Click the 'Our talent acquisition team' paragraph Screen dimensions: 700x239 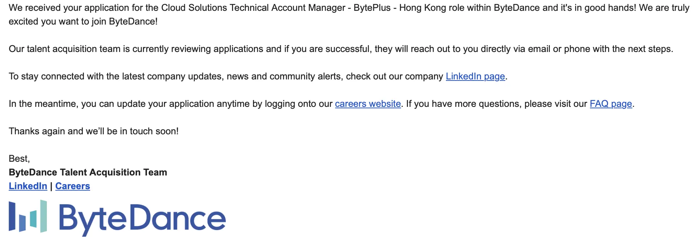click(x=341, y=49)
